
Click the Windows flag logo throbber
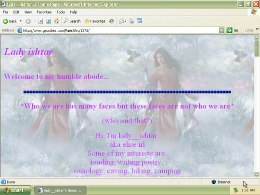tap(254, 12)
